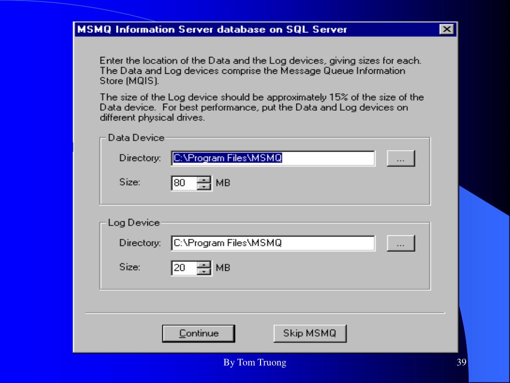Click the Directory label in Data Device group
Screen dimensions: 510x383
(140, 158)
